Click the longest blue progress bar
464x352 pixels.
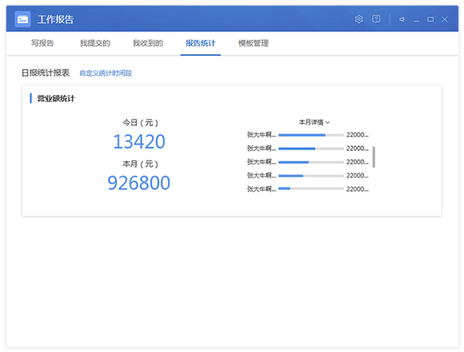[301, 135]
